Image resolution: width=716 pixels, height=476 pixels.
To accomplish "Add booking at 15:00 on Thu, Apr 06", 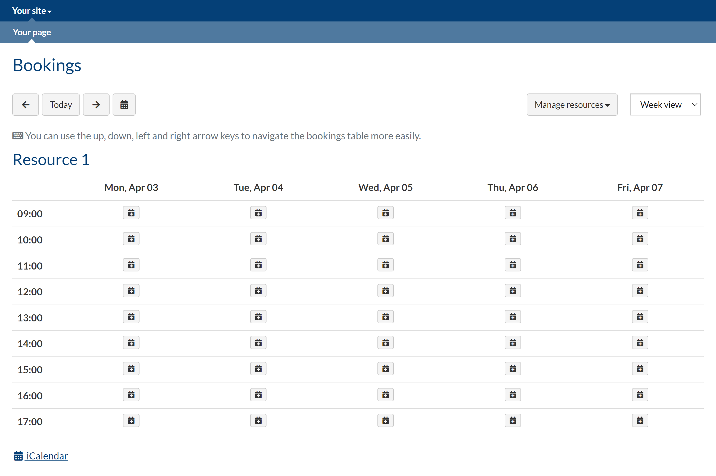I will pyautogui.click(x=513, y=369).
